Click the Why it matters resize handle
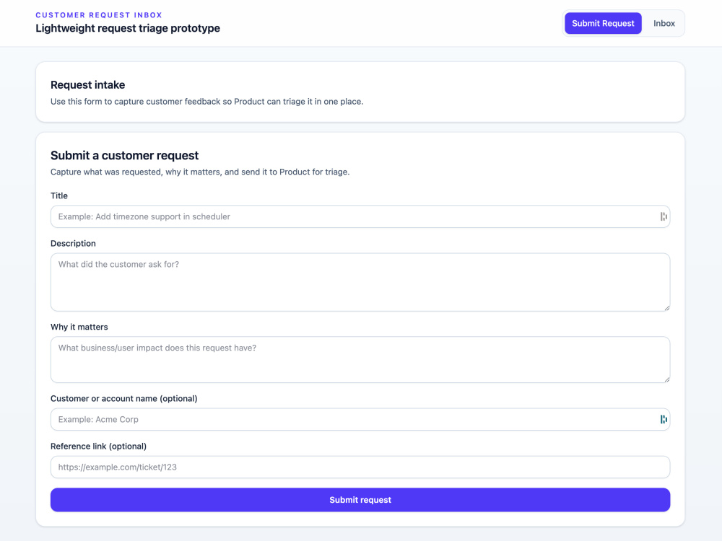The height and width of the screenshot is (541, 722). coord(666,379)
